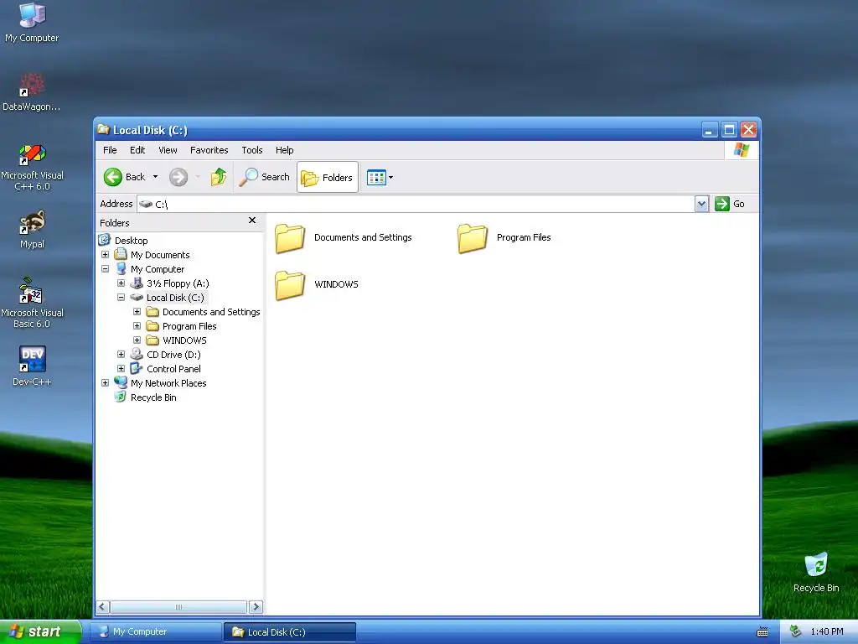Image resolution: width=858 pixels, height=644 pixels.
Task: Expand Documents and Settings tree node
Action: click(x=137, y=312)
